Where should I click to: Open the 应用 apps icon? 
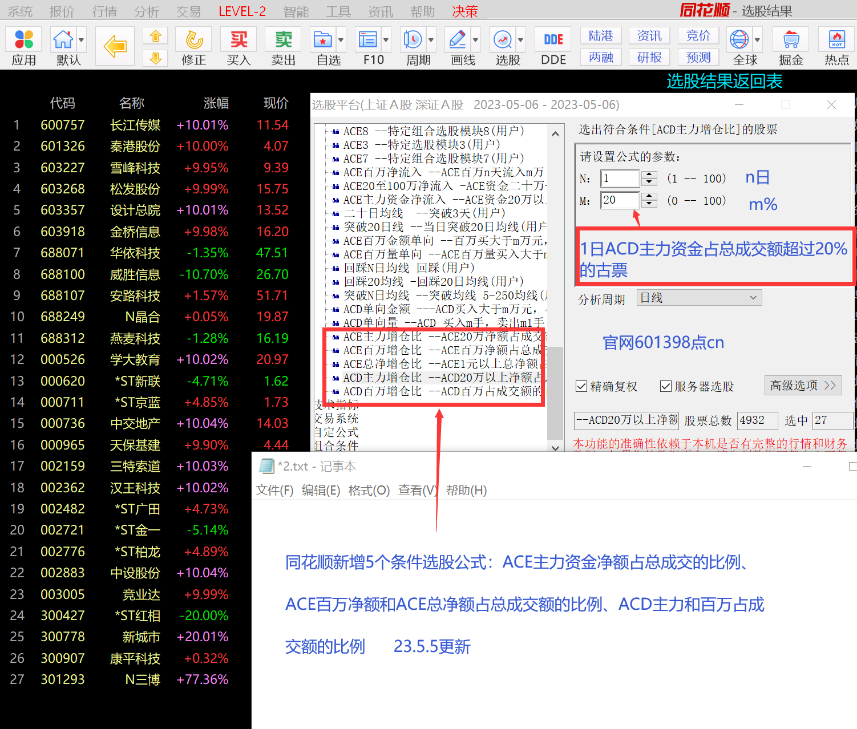click(24, 46)
